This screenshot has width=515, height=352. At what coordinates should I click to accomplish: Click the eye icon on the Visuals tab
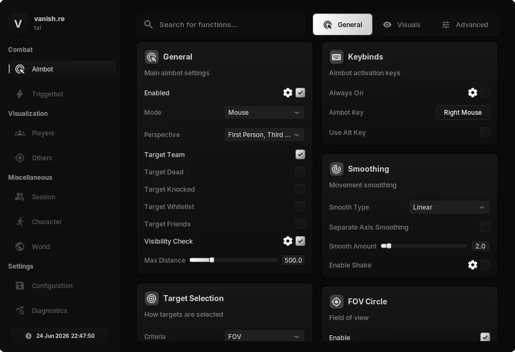pyautogui.click(x=387, y=24)
